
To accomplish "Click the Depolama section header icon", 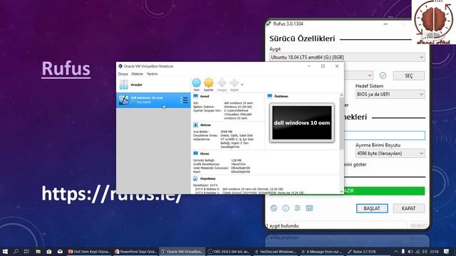I will coord(196,178).
